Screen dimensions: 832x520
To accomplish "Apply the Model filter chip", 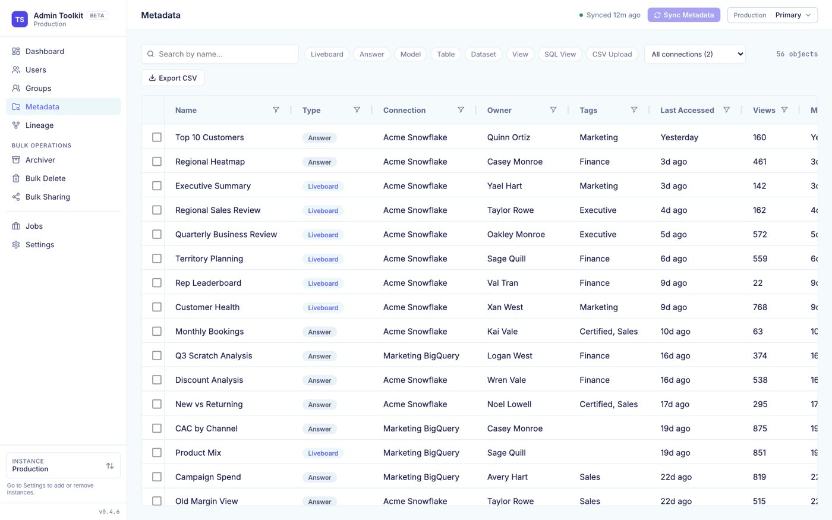I will coord(411,54).
